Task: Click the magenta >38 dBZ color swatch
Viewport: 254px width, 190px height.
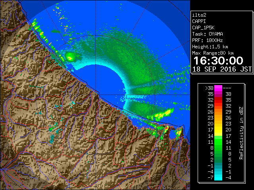Action: click(218, 88)
